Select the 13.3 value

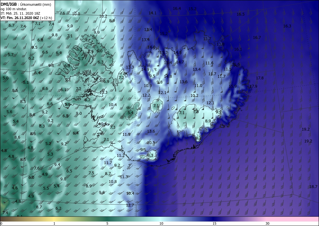130,67
